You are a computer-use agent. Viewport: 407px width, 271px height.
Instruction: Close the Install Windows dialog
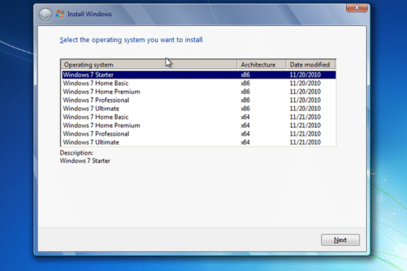[x=357, y=8]
